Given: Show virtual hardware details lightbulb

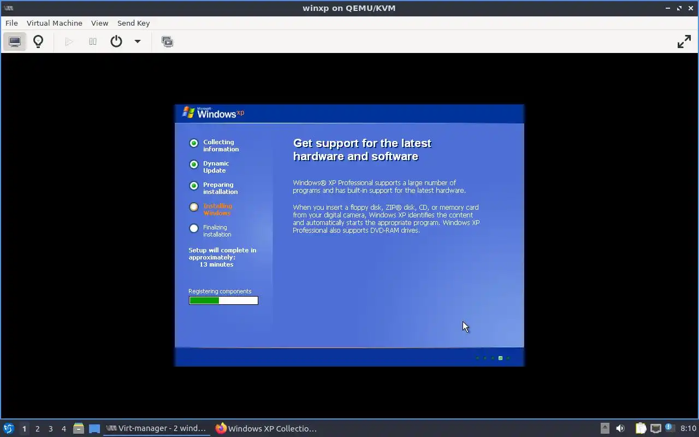Looking at the screenshot, I should 38,42.
